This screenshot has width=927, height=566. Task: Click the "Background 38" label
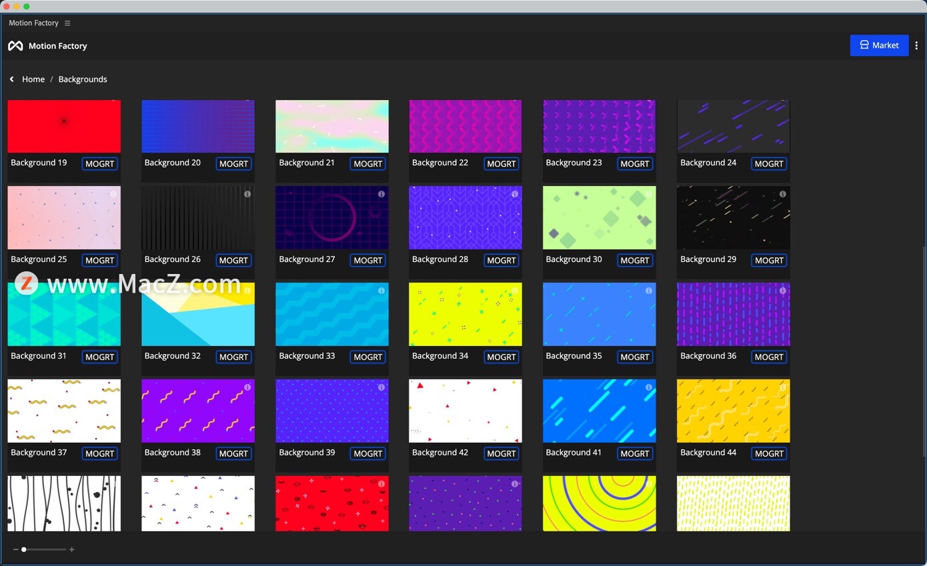(x=173, y=453)
